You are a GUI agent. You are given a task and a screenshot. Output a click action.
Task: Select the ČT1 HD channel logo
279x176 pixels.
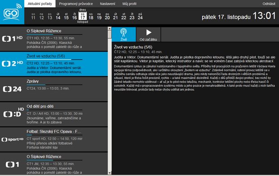coord(12,38)
